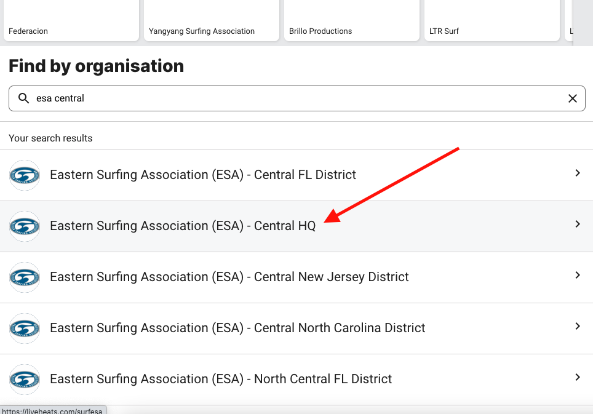Click the search magnifier icon
593x414 pixels.
coord(24,98)
